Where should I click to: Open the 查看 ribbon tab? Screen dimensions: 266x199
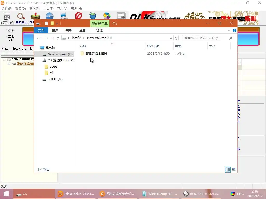click(82, 30)
